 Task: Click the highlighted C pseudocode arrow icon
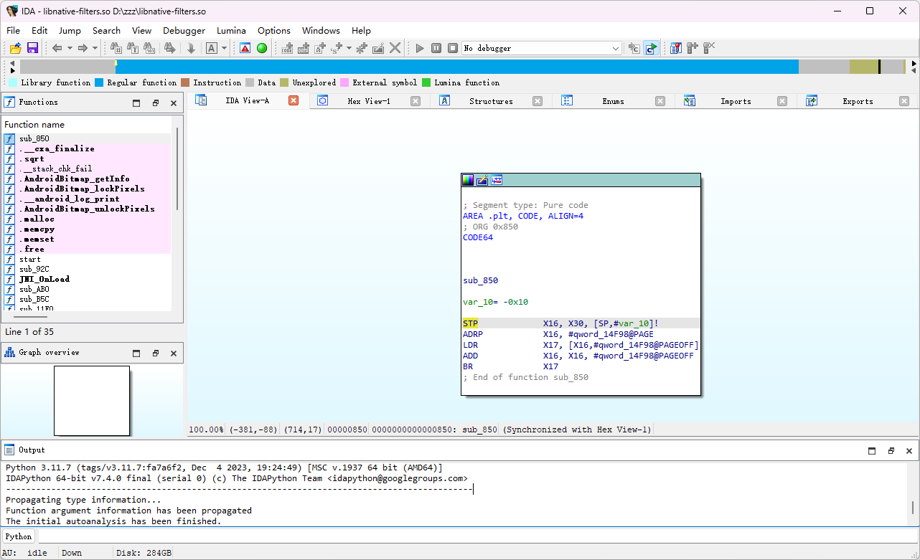[651, 48]
